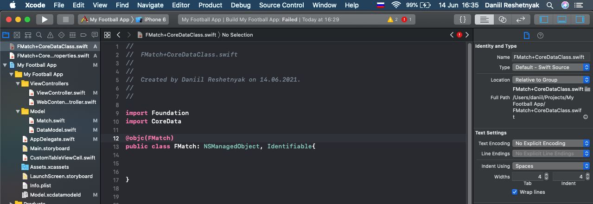Go back in editor history
This screenshot has width=593, height=204.
tap(119, 35)
